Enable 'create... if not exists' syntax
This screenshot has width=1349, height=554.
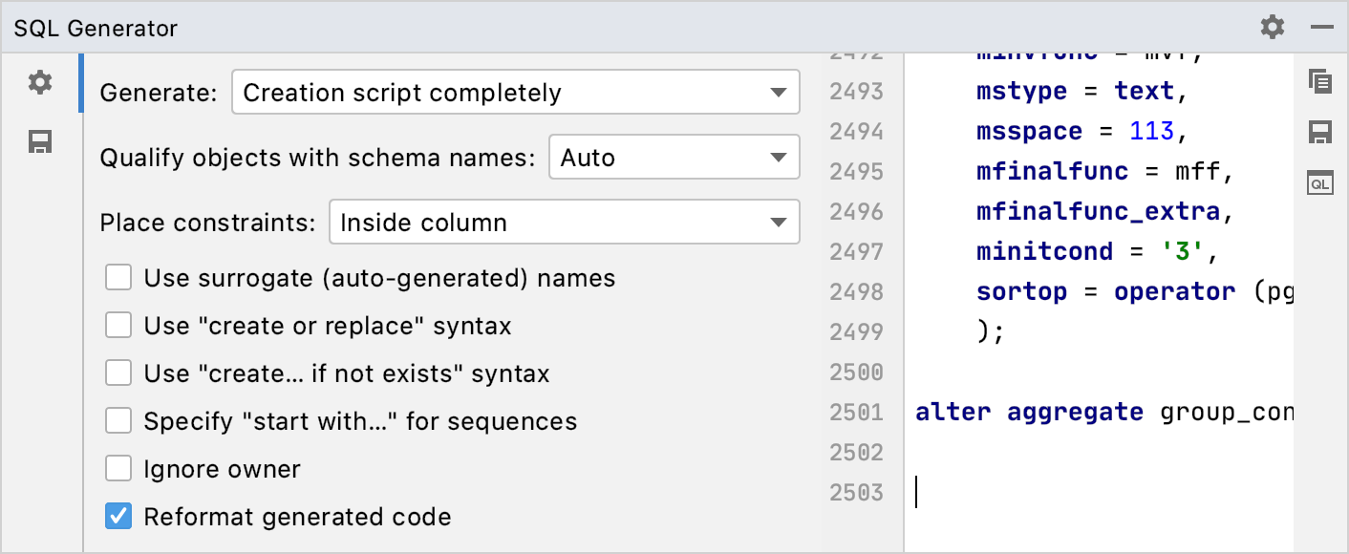tap(118, 373)
